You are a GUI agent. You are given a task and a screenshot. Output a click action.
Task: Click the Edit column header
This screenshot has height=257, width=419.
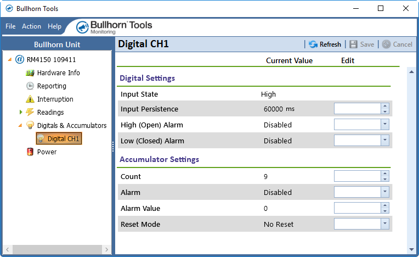[348, 60]
